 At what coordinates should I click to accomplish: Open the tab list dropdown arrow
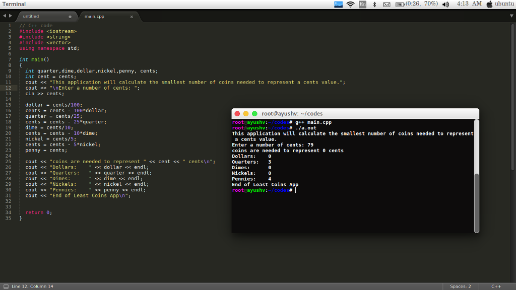[511, 16]
